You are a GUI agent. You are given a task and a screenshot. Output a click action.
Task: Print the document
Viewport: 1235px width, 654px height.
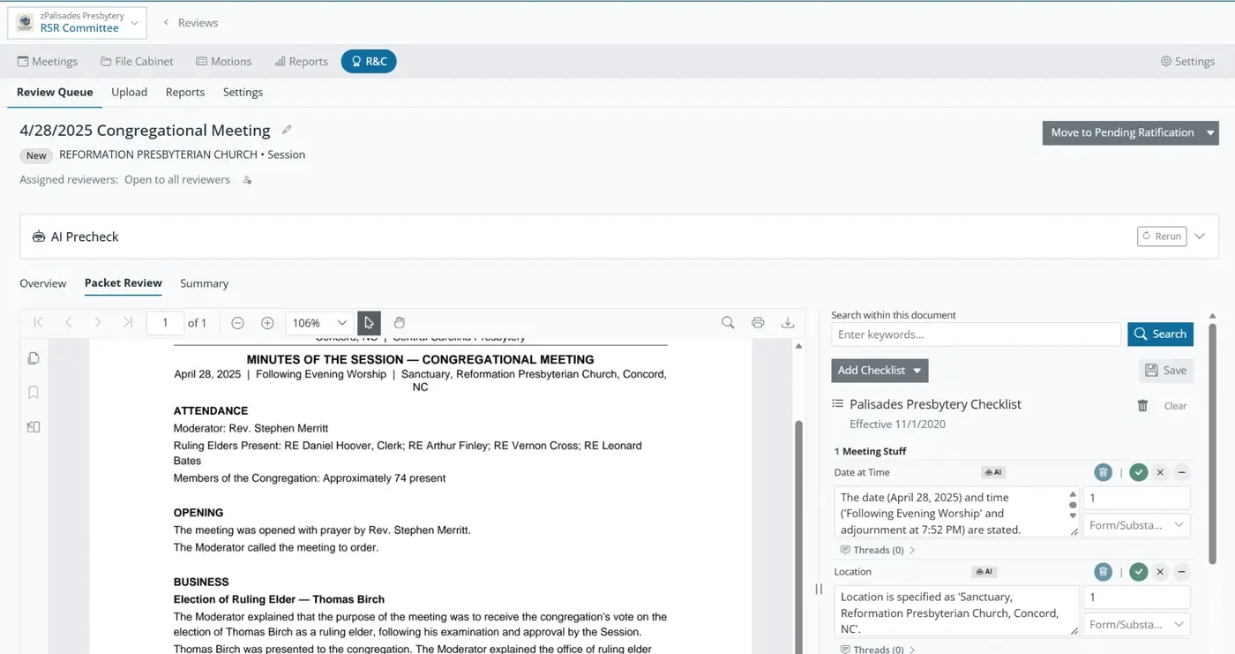tap(758, 323)
